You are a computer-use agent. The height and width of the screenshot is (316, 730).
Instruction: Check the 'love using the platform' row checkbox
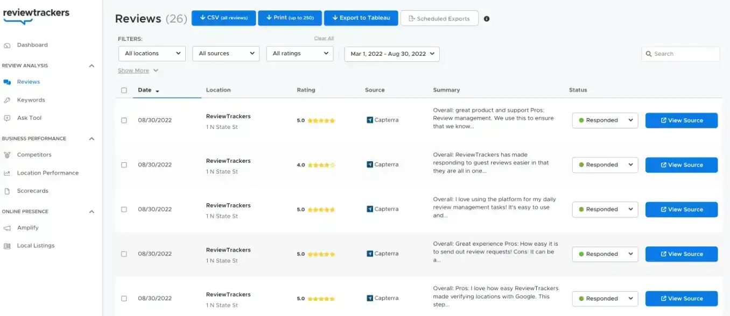pyautogui.click(x=124, y=210)
